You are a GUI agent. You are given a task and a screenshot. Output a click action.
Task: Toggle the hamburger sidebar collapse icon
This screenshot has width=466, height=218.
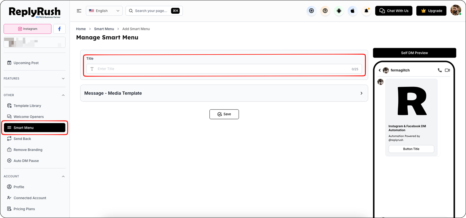click(79, 11)
